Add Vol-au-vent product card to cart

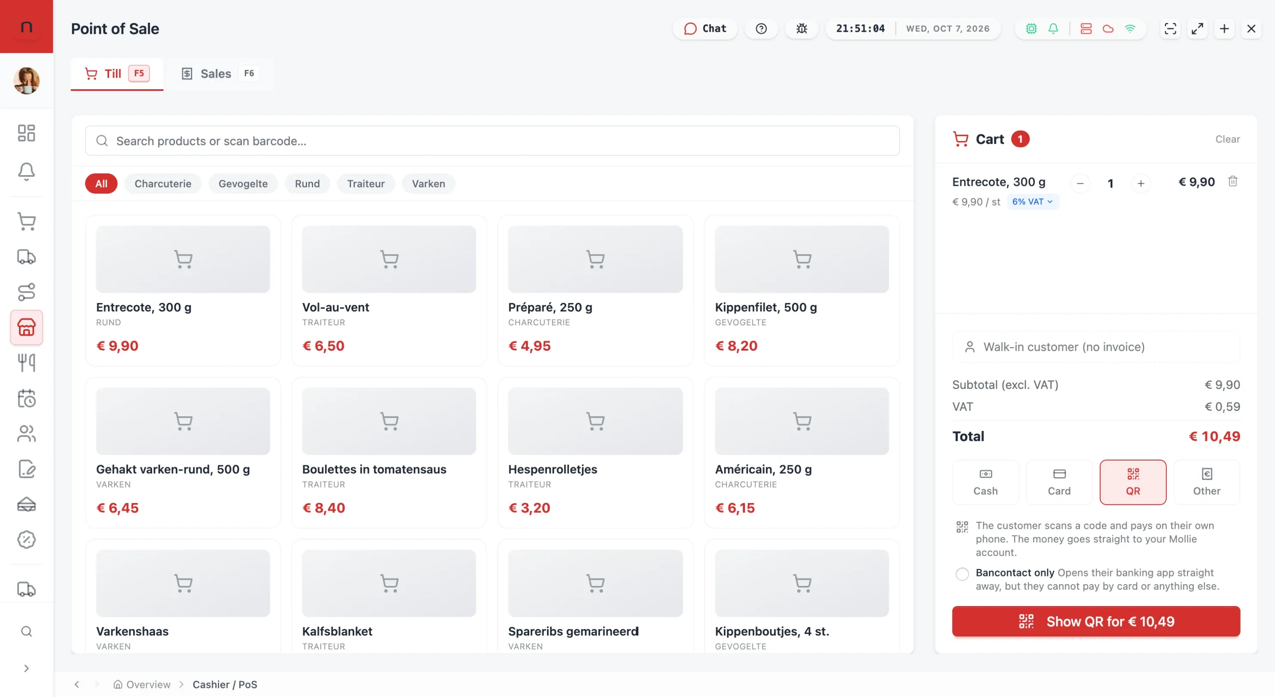[x=389, y=291]
